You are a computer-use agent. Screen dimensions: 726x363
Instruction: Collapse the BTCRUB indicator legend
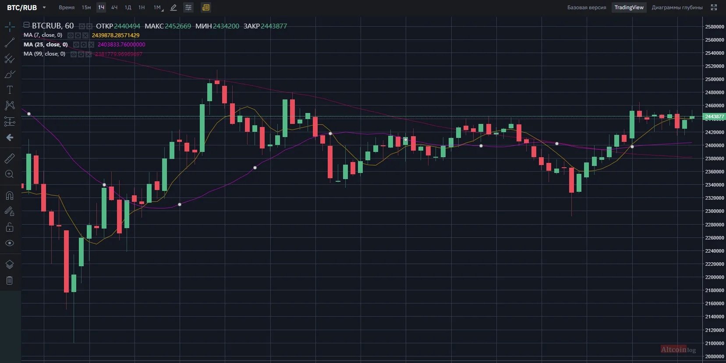point(26,25)
